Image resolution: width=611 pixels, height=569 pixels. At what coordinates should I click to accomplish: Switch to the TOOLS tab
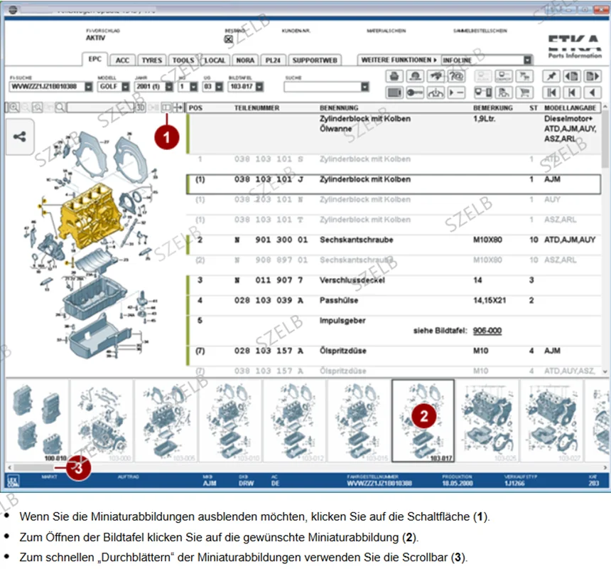click(x=183, y=60)
